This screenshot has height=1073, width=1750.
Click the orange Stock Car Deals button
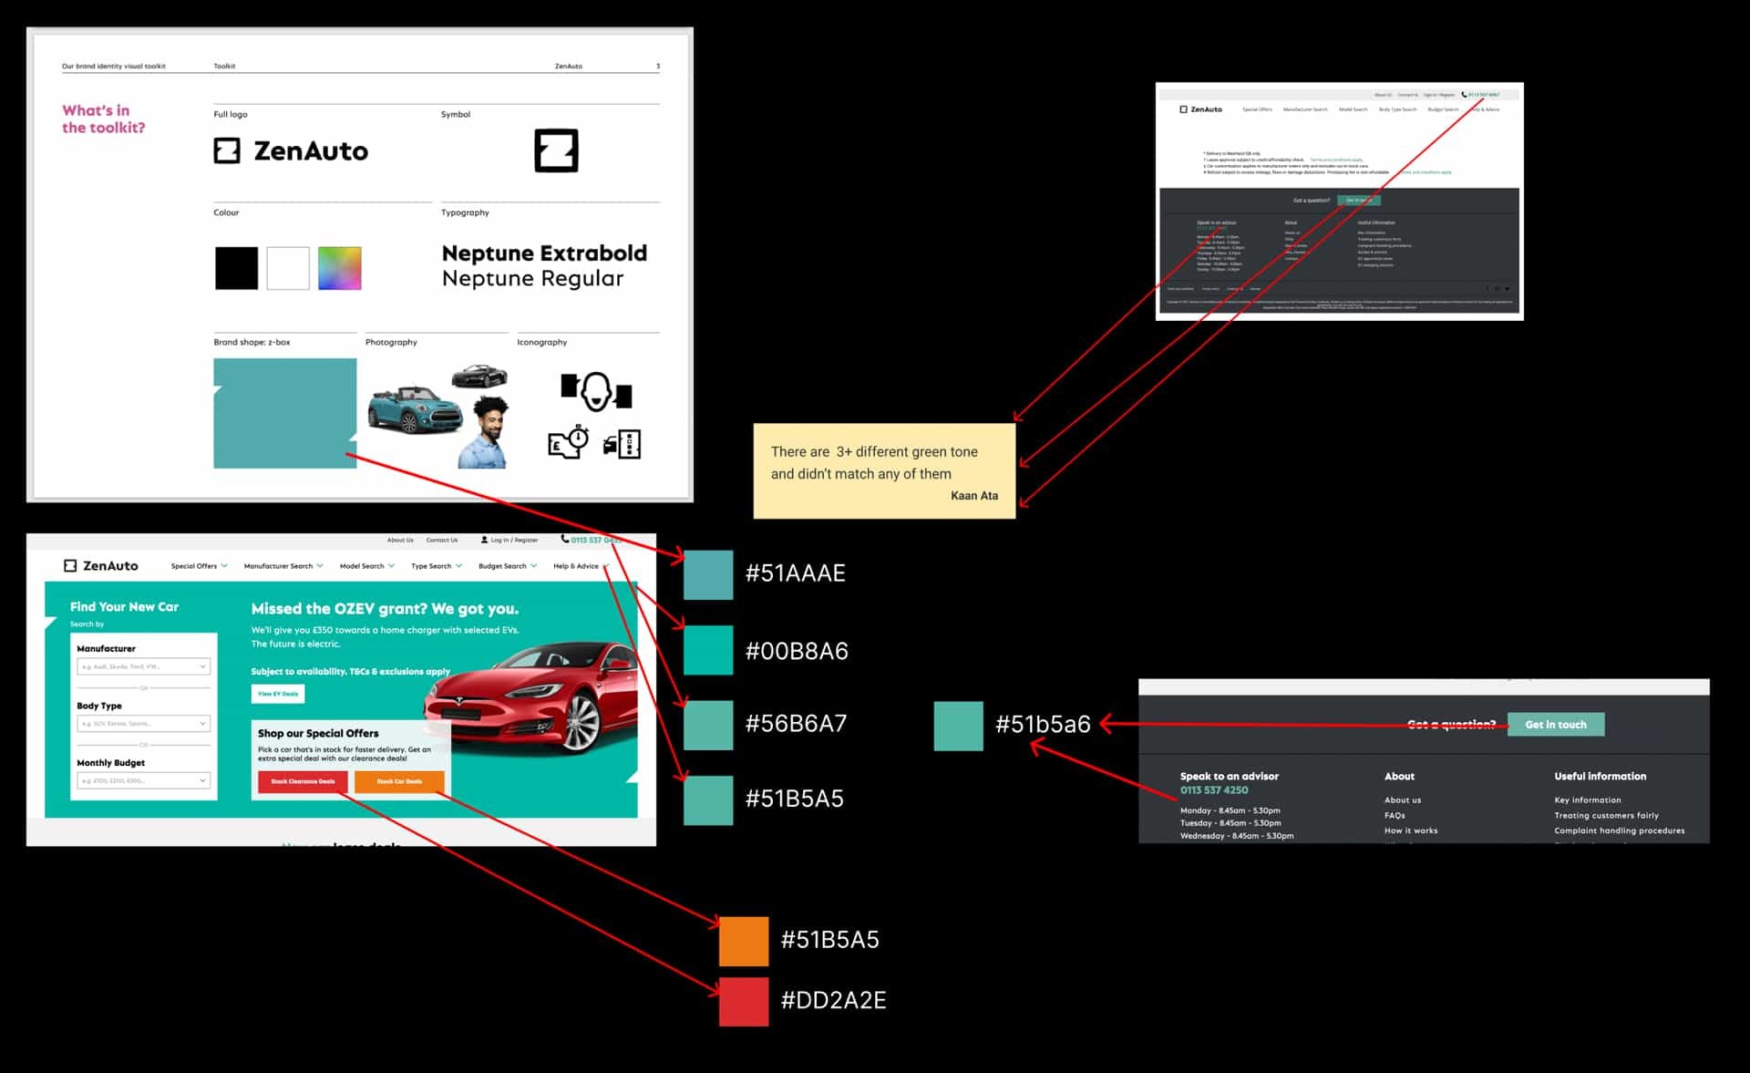coord(399,781)
